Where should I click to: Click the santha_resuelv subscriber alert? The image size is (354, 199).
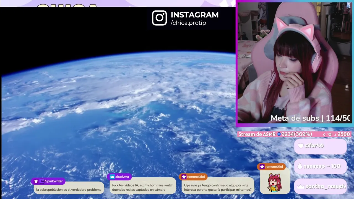point(320,187)
